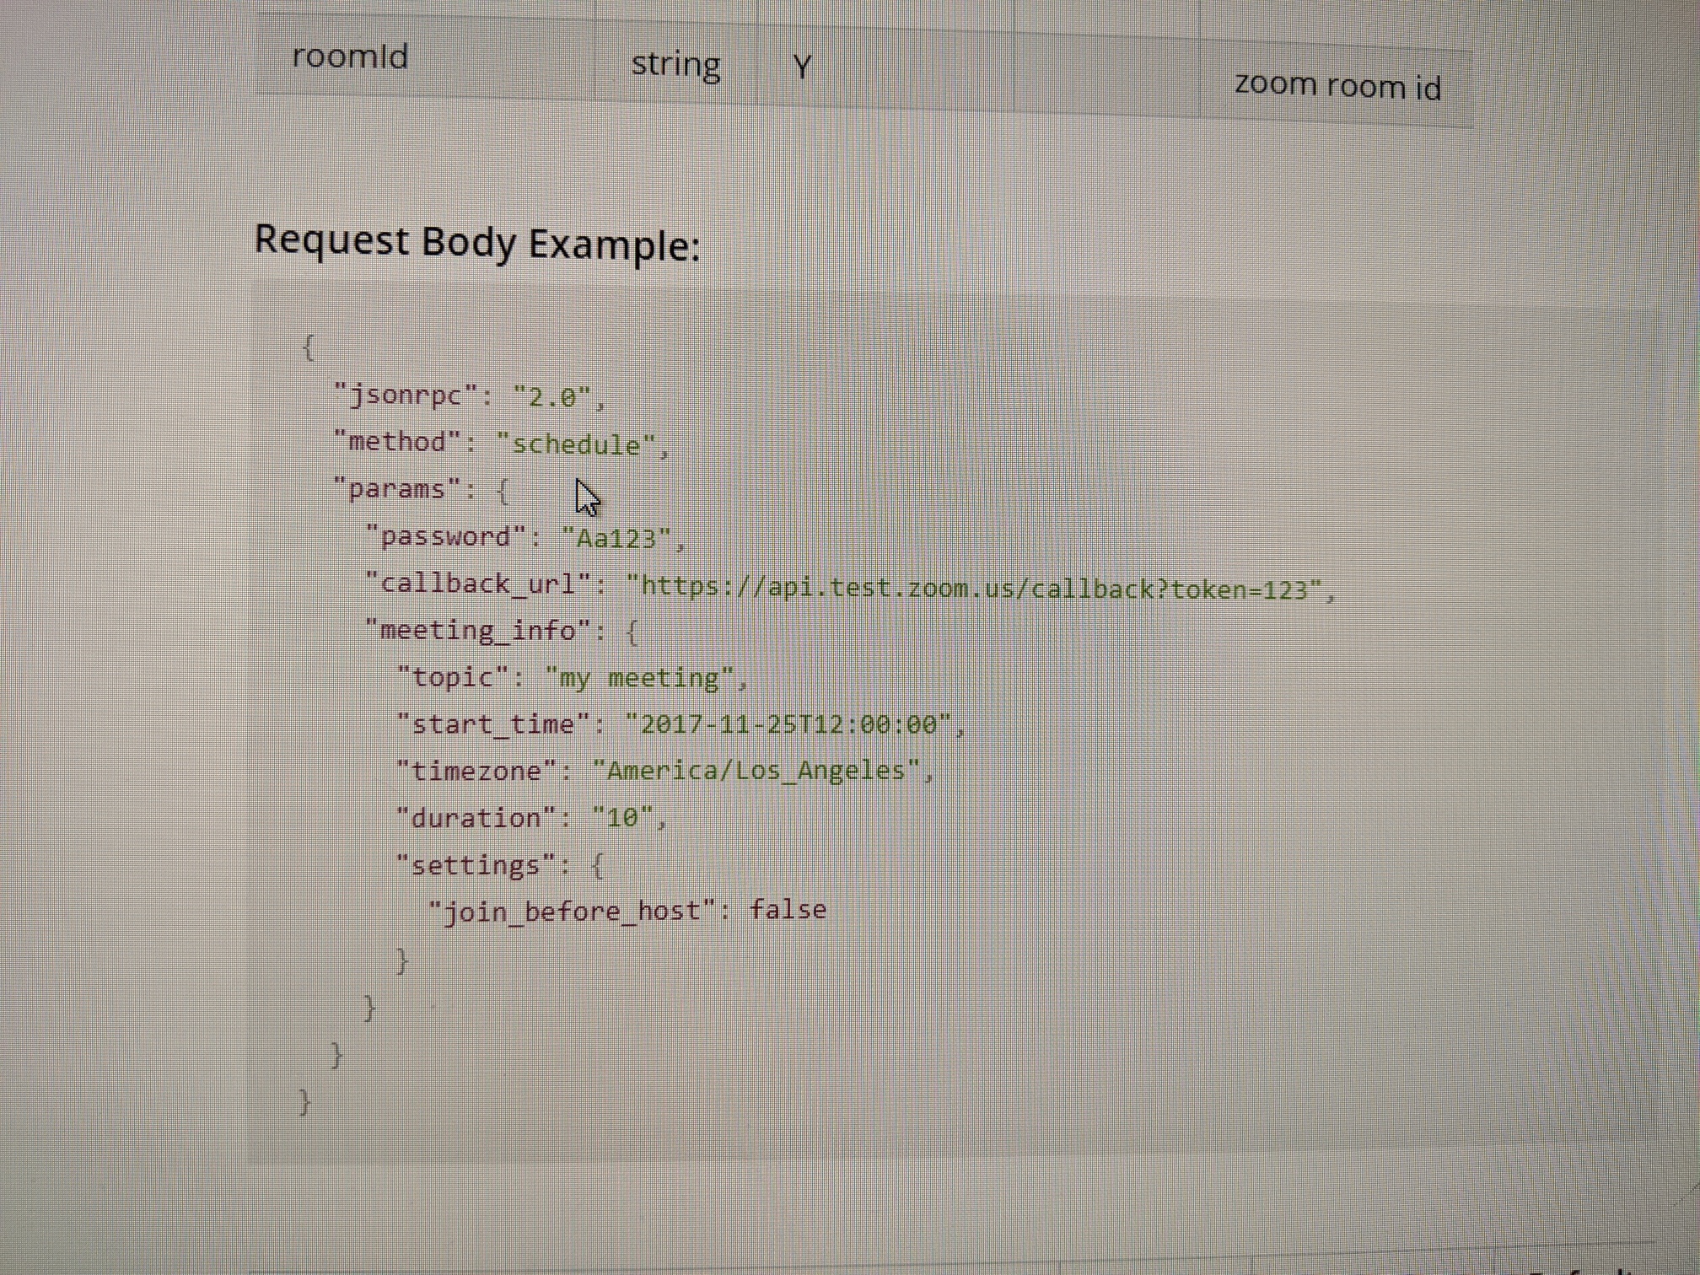
Task: Click the callback URL string
Action: [975, 588]
